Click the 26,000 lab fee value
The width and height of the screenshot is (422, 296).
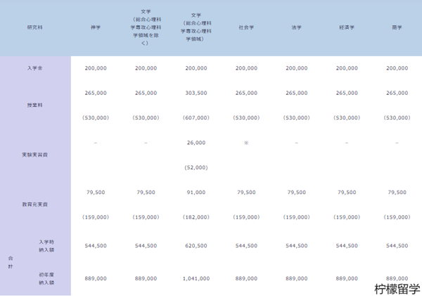click(196, 143)
